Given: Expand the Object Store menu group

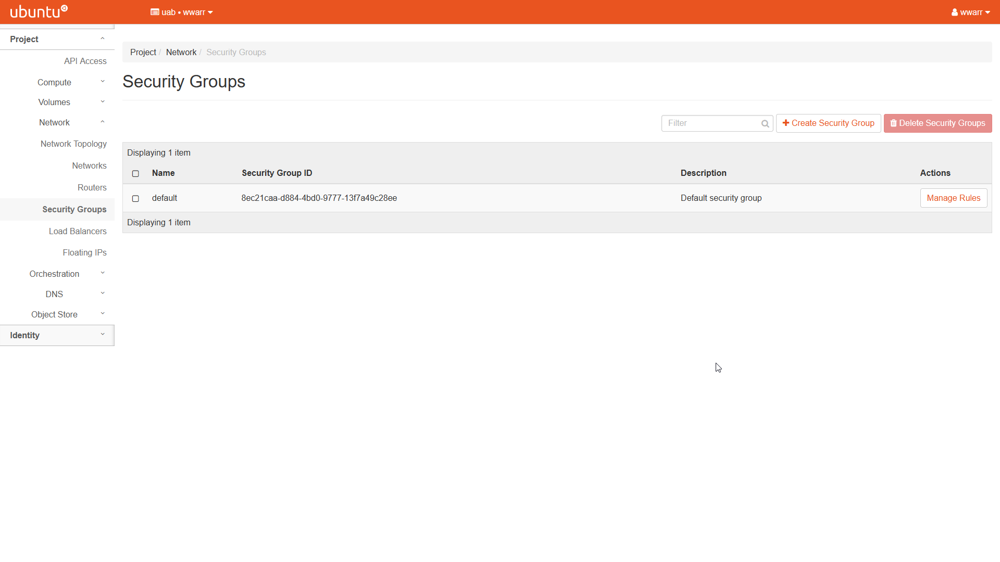Looking at the screenshot, I should pos(57,314).
